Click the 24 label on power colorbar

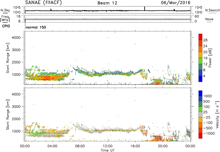click(x=205, y=46)
